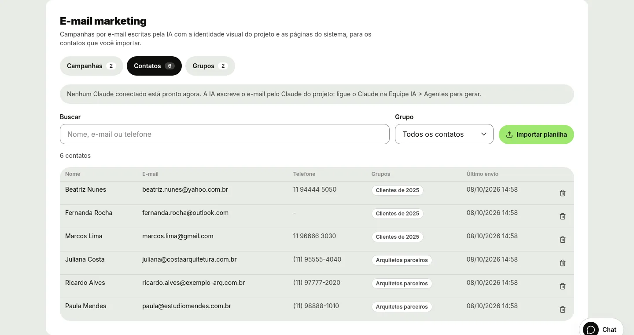Image resolution: width=634 pixels, height=335 pixels.
Task: Click Arquitetos parceiros tag for Paula Mendes
Action: point(402,307)
